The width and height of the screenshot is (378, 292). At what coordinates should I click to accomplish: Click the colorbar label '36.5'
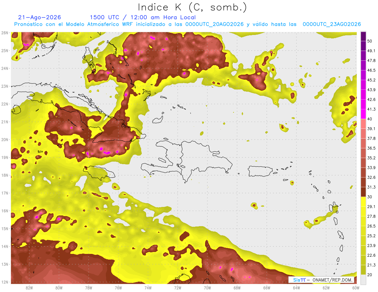tap(371, 148)
